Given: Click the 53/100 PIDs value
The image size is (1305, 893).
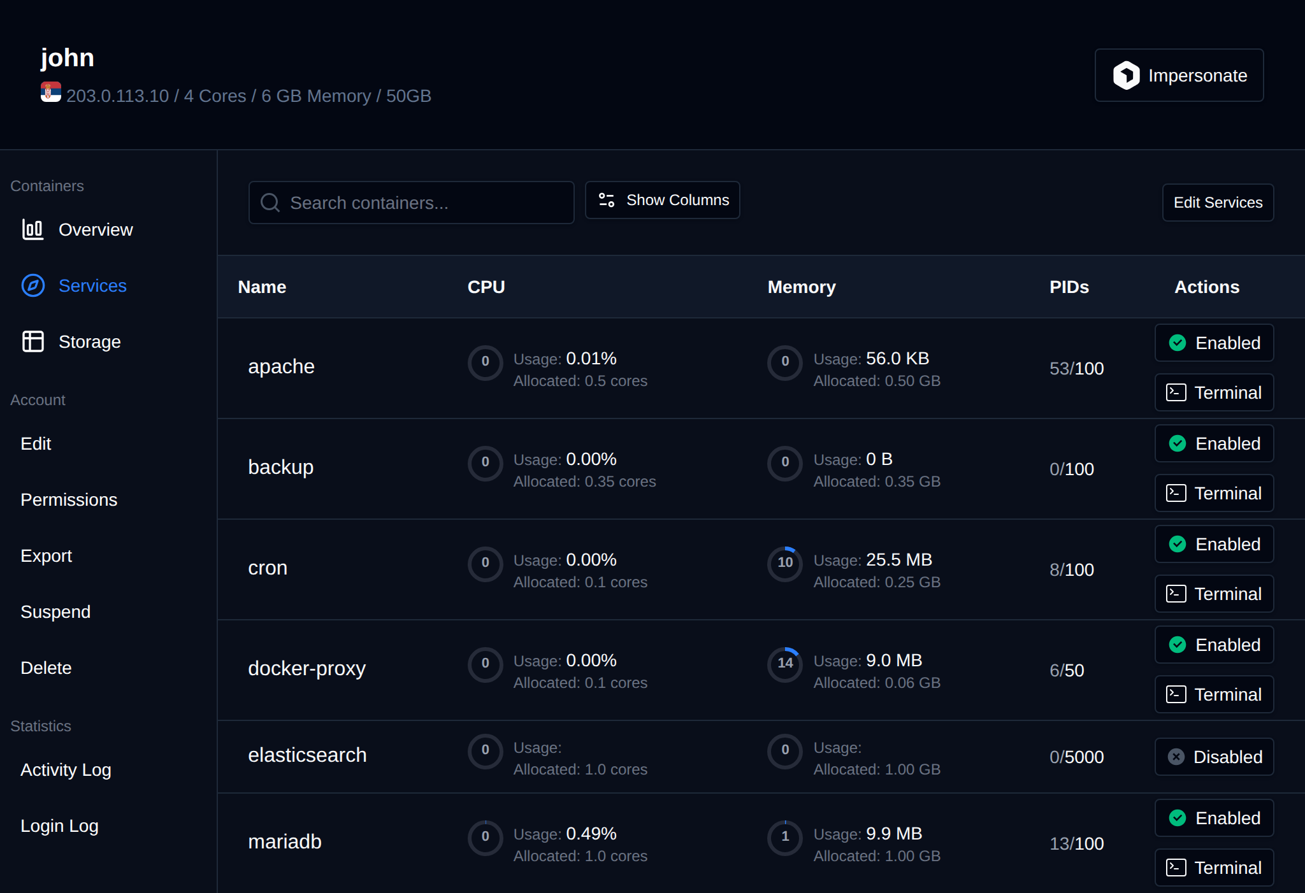Looking at the screenshot, I should 1077,368.
